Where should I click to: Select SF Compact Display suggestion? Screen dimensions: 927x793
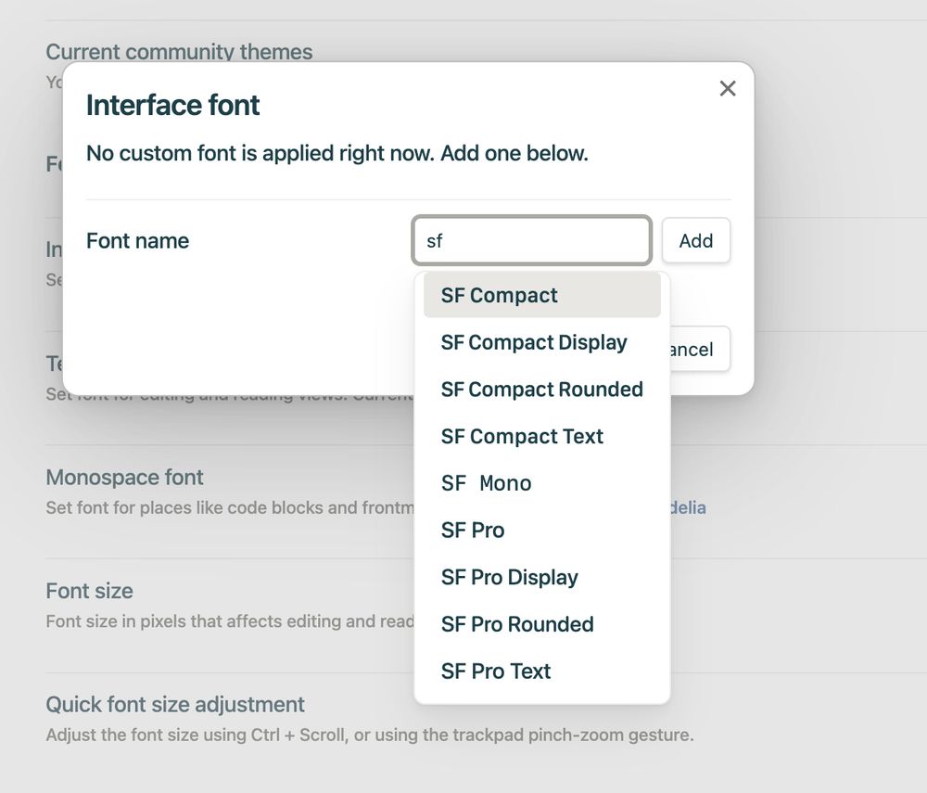tap(542, 342)
